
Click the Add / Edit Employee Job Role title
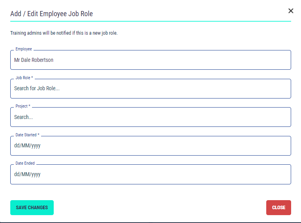click(51, 14)
